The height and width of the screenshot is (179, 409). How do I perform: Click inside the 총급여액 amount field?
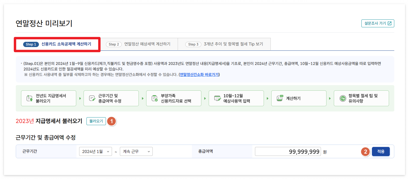[x=288, y=151]
